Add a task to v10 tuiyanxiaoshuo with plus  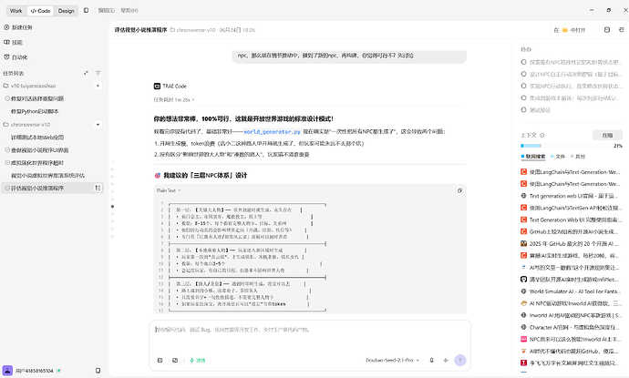pyautogui.click(x=98, y=86)
